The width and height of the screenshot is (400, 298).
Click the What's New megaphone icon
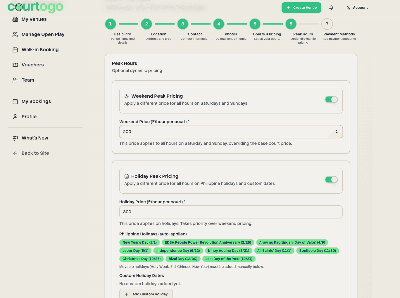[15, 138]
